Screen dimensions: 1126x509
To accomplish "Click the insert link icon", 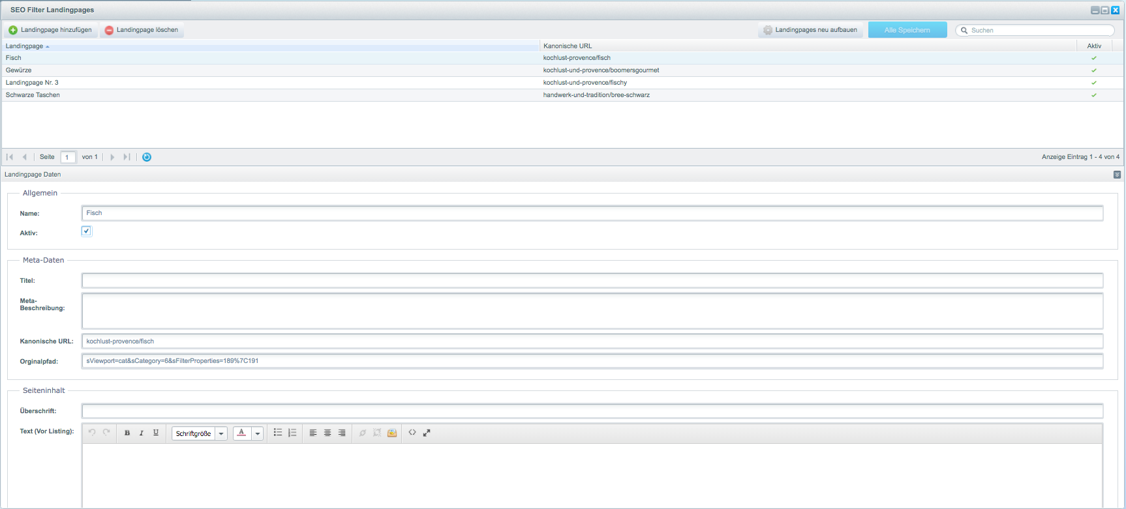I will tap(363, 433).
